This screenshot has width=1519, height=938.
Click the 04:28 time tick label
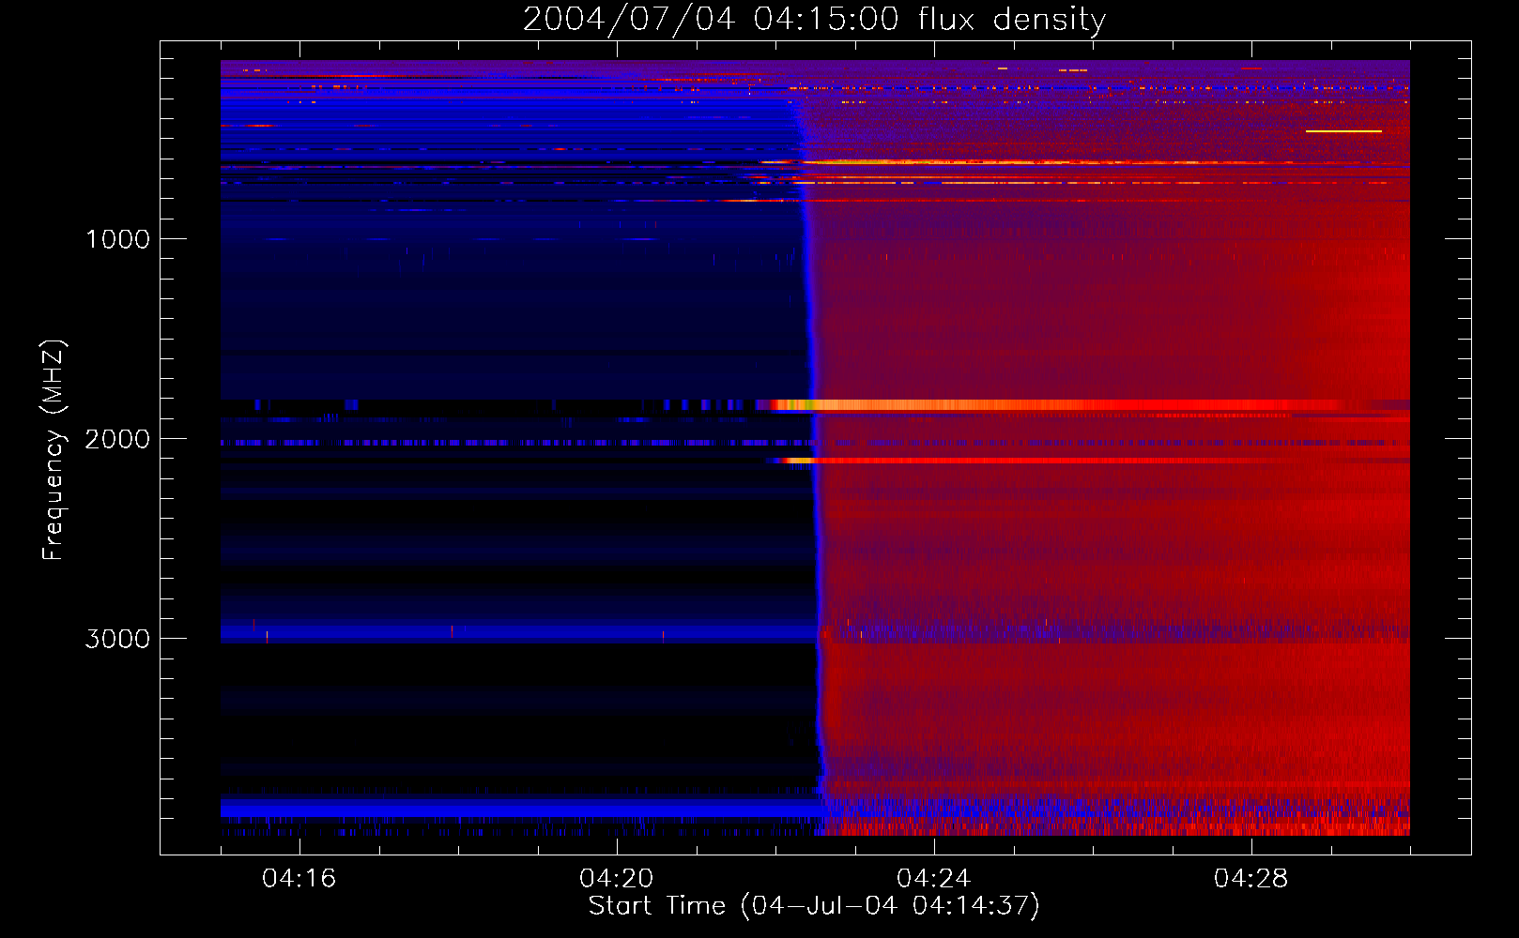pos(1251,879)
